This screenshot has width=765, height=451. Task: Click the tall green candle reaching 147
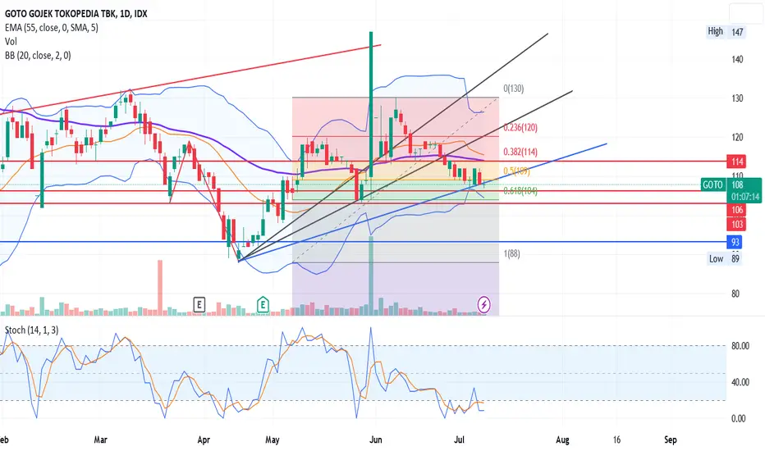coord(371,105)
